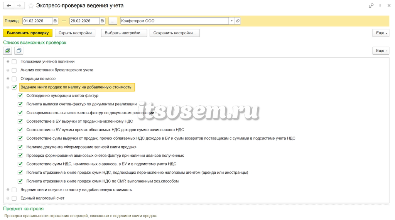Uncheck all items icon in checks list
Image resolution: width=395 pixels, height=220 pixels.
click(x=19, y=51)
